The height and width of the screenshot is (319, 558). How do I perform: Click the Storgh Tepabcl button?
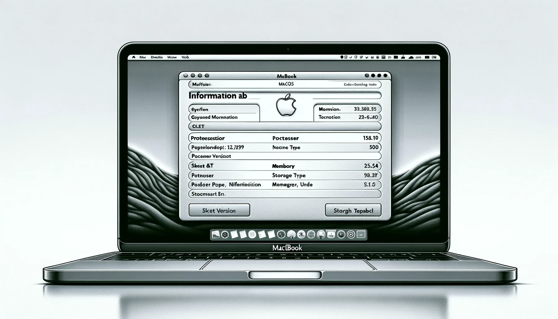(353, 210)
